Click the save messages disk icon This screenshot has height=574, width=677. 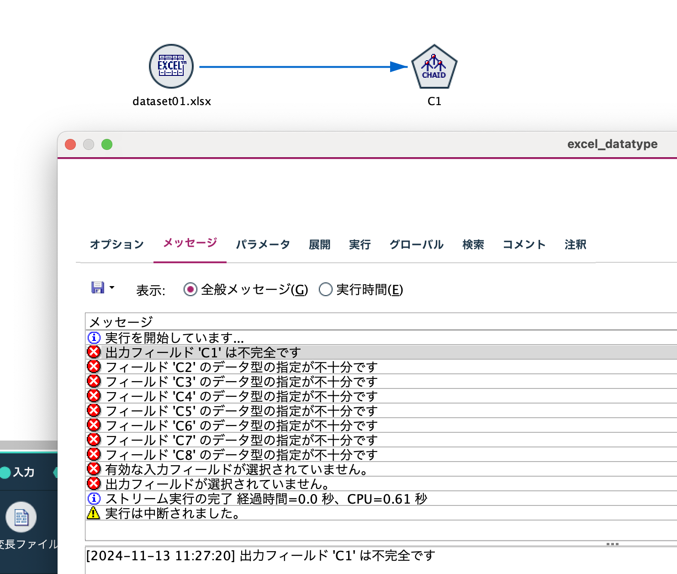(x=97, y=288)
